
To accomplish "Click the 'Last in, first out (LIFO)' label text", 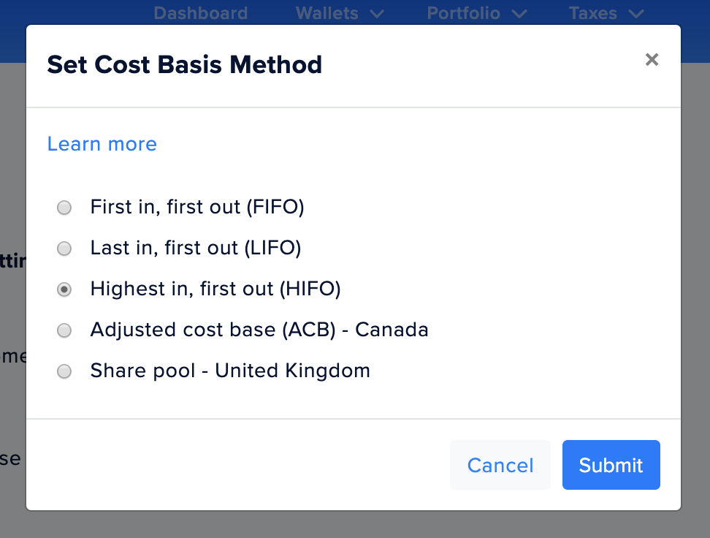I will click(196, 248).
